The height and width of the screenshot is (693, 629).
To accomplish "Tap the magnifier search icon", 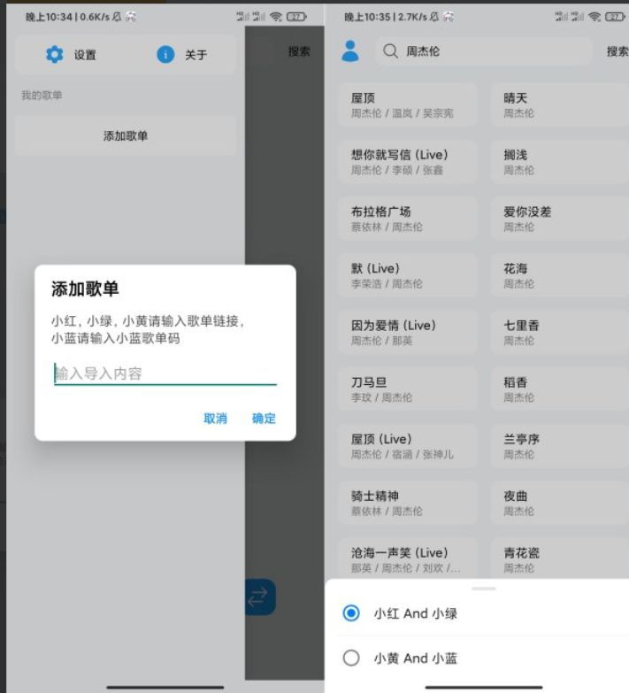I will 389,51.
